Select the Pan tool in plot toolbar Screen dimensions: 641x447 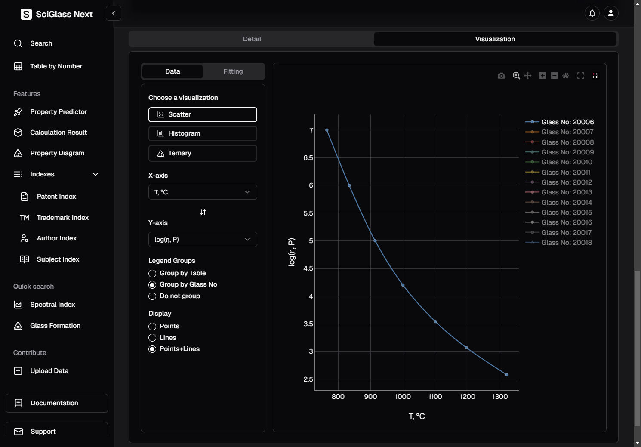tap(528, 76)
